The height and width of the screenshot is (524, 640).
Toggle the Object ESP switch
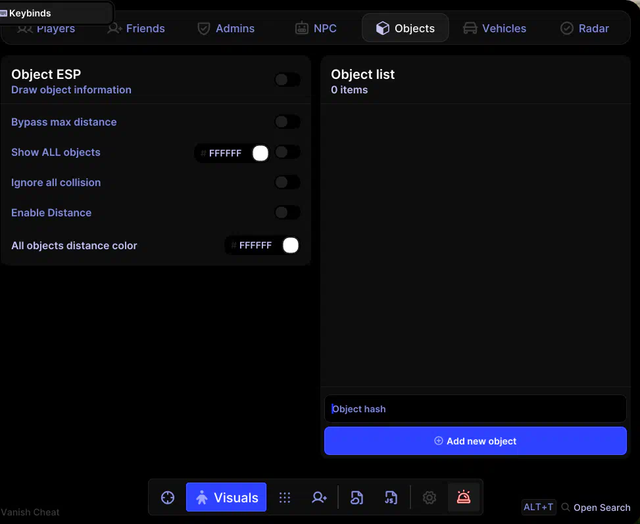(287, 80)
